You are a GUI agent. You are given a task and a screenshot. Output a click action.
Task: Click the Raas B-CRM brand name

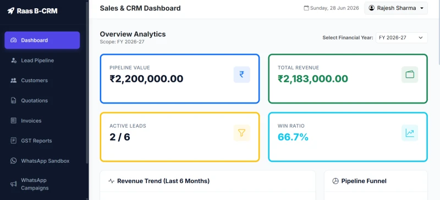pos(37,11)
